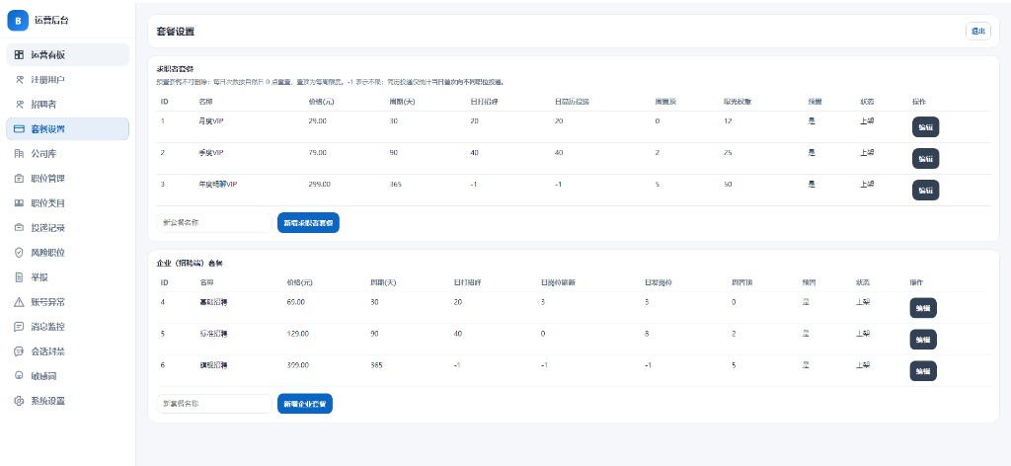Click the 日发岗位 column header
Image resolution: width=1011 pixels, height=466 pixels.
coord(659,283)
